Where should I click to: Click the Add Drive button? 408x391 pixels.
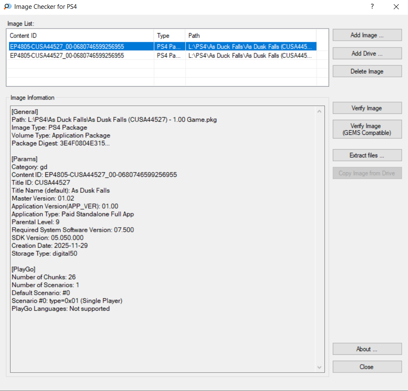pyautogui.click(x=367, y=53)
